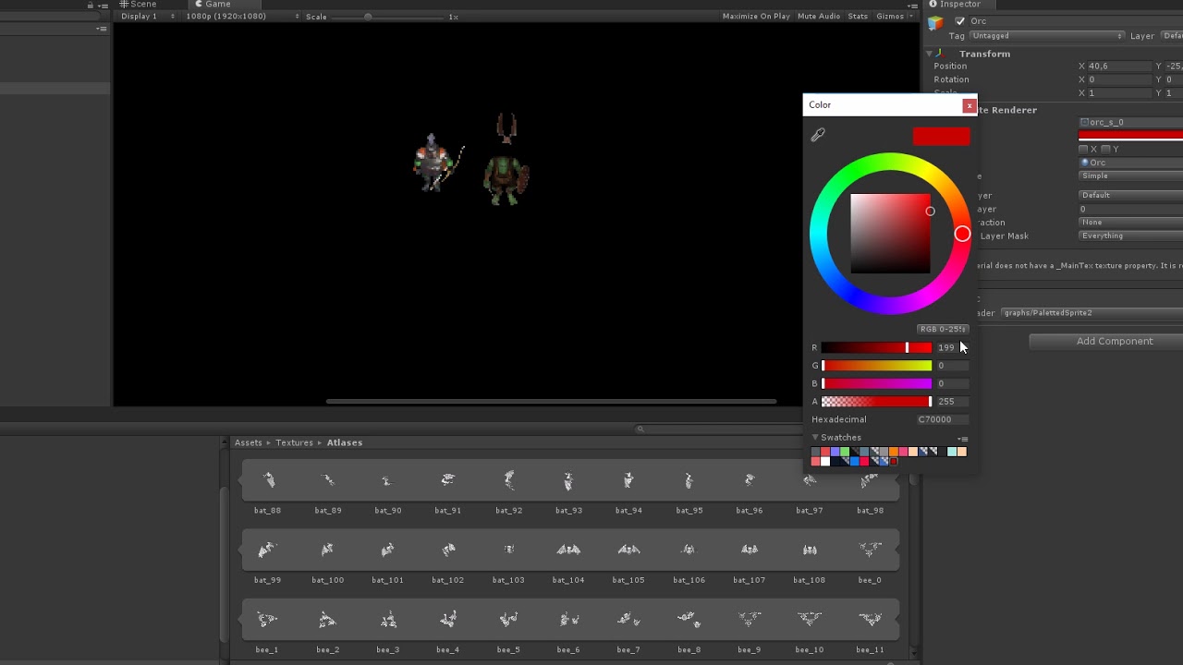Open the Sorting Layer dropdown showing Default
Viewport: 1183px width, 665px height.
[1131, 196]
